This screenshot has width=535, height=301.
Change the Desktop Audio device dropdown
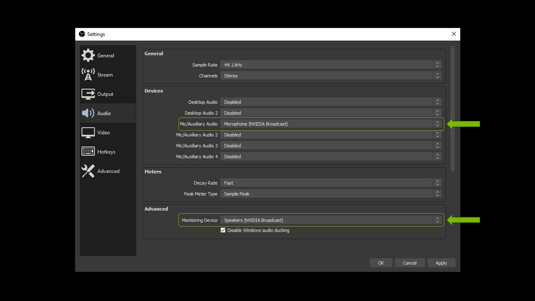(330, 102)
